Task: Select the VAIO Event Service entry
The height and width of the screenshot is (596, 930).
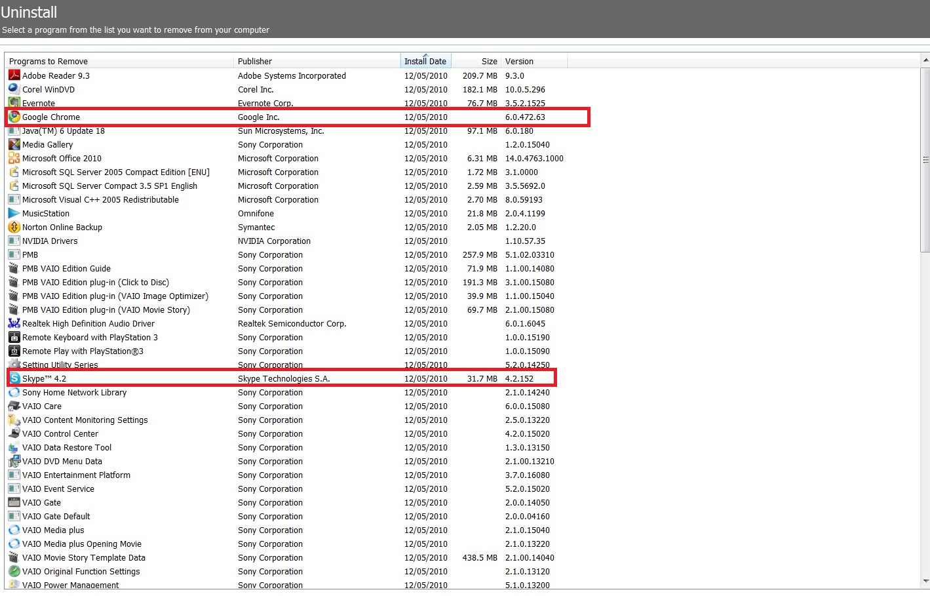Action: click(x=286, y=488)
